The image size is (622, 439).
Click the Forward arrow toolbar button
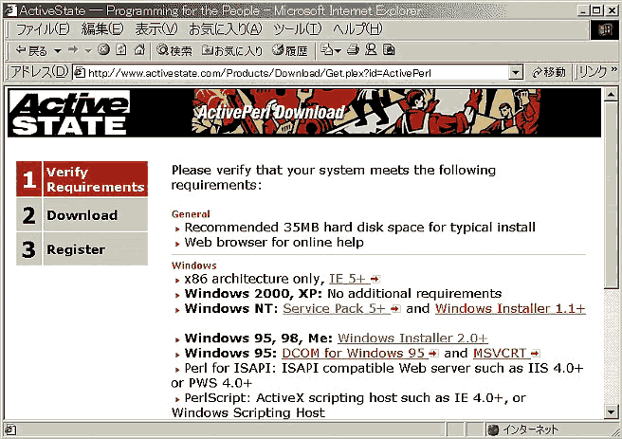(73, 50)
